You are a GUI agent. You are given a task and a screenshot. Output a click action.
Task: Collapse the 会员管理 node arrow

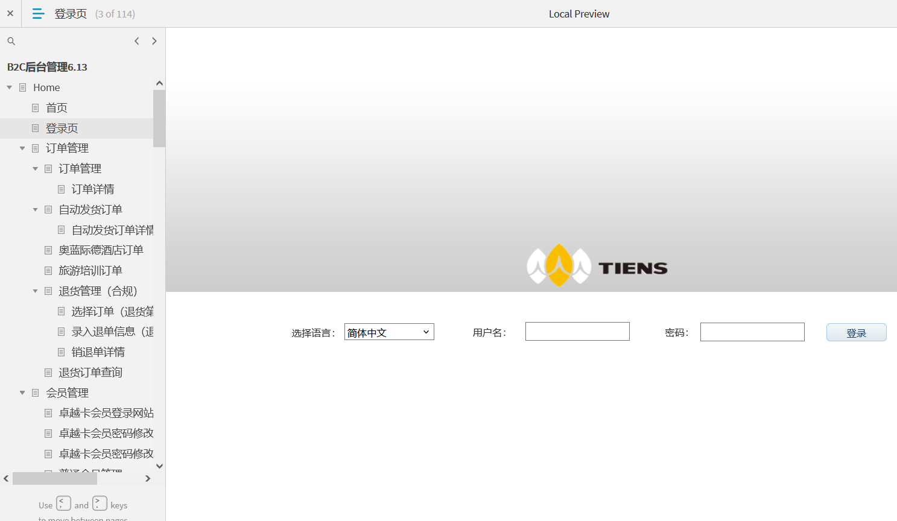[22, 393]
